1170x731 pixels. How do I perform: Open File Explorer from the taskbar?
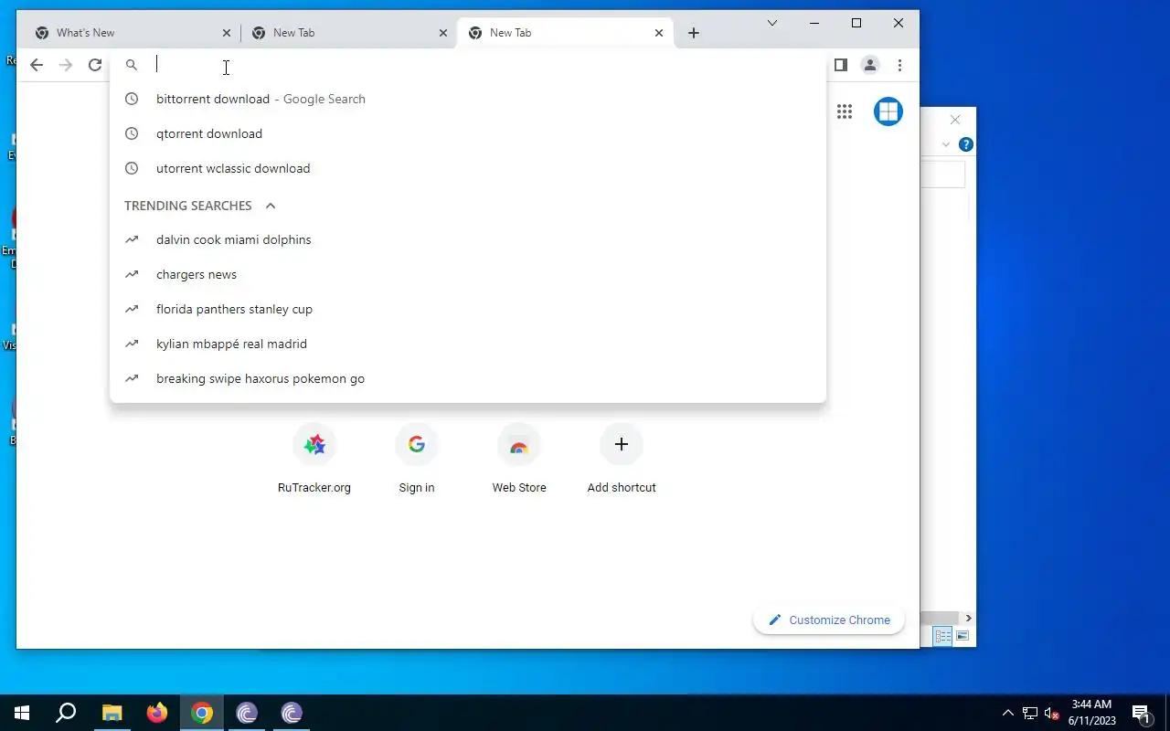112,713
